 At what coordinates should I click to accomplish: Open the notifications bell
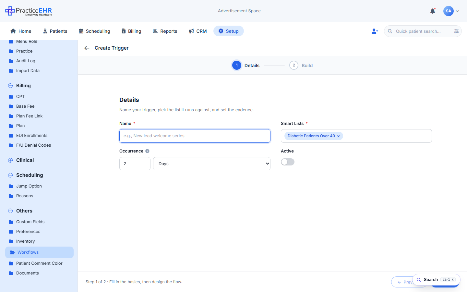point(433,11)
